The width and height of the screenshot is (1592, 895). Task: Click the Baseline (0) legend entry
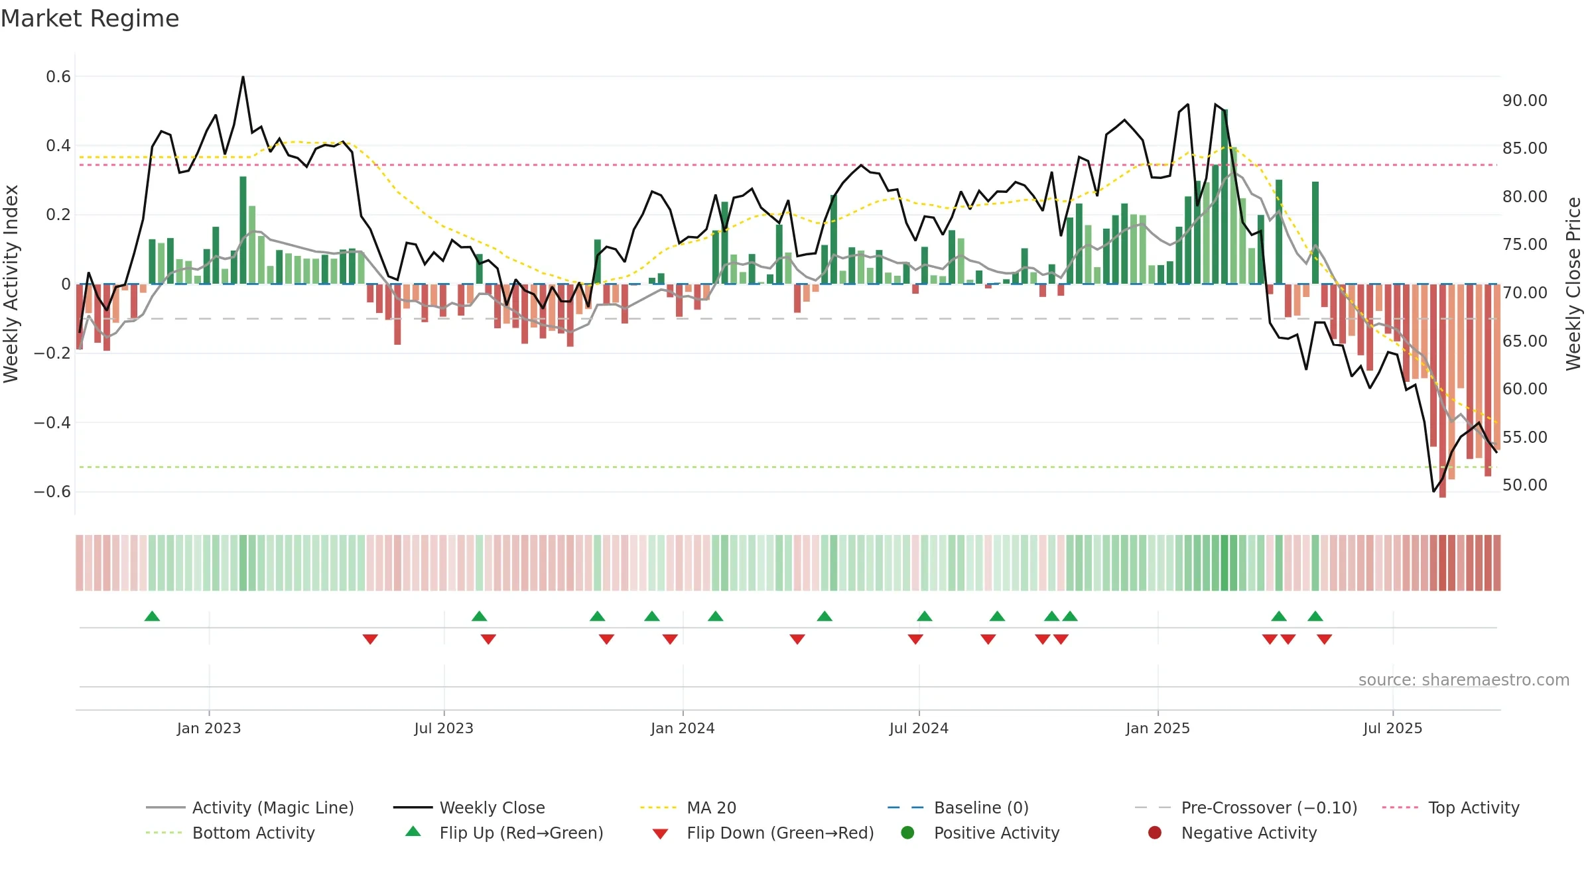tap(958, 807)
